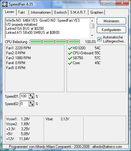The width and height of the screenshot is (131, 151).
Task: Click the fourth CPU load bar
Action: coord(74,42)
